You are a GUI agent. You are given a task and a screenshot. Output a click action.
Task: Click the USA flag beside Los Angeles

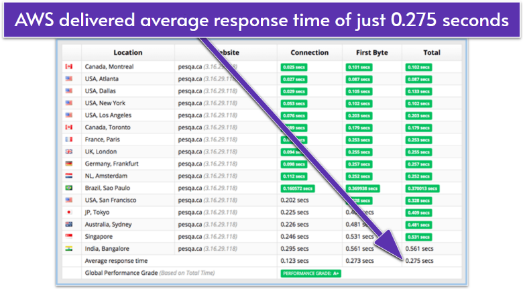[68, 115]
